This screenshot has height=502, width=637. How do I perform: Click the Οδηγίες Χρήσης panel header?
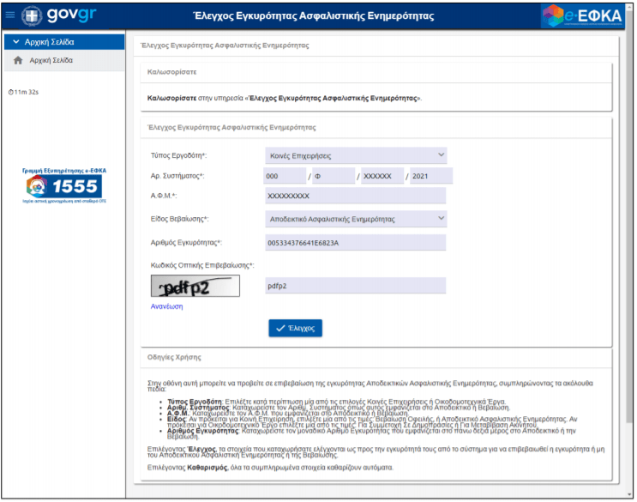(x=376, y=358)
